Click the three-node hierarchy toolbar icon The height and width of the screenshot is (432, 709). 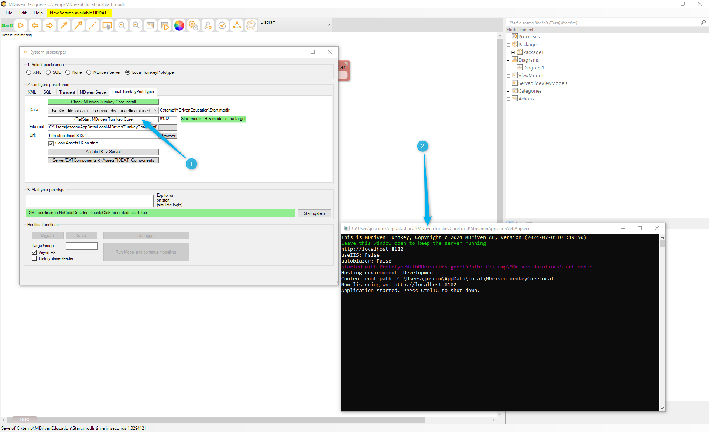tap(236, 25)
